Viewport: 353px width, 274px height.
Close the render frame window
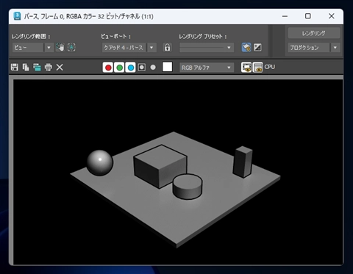click(x=332, y=16)
